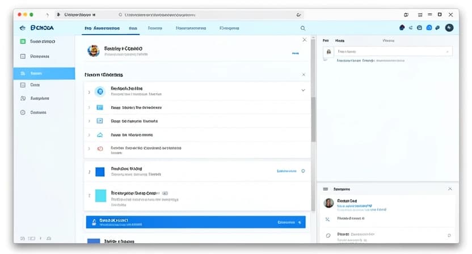Click the round blue circle list icon
Image resolution: width=472 pixels, height=254 pixels.
coord(100,91)
